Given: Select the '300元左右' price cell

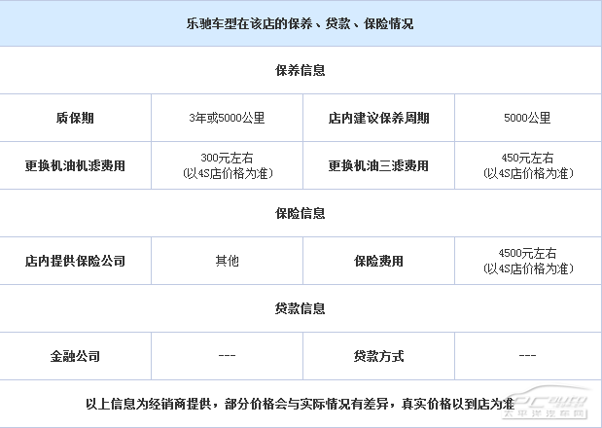Looking at the screenshot, I should click(x=227, y=165).
